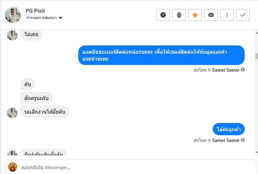Open PG Pisit profile picture in header
The image size is (258, 174).
(x=13, y=15)
